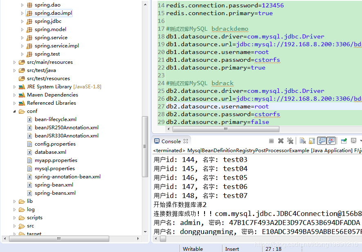Click console line with user dongguangming
This screenshot has width=362, height=252.
257,232
